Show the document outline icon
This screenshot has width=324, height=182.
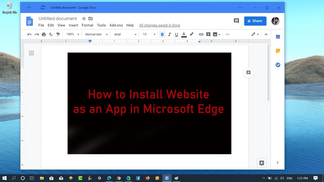(31, 53)
